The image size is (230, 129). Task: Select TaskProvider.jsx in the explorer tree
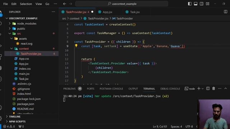(x=32, y=54)
